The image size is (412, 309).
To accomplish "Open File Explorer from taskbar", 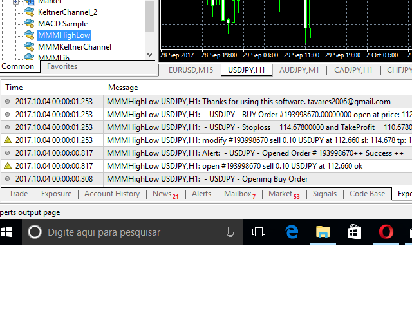I will click(323, 232).
